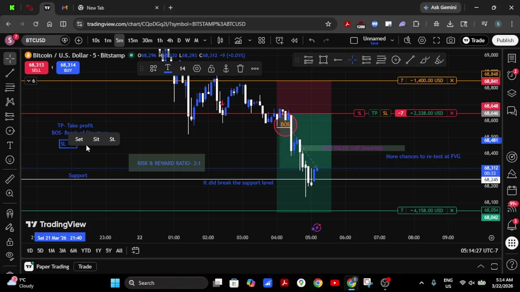
Task: Select the crosshair cursor tool
Action: (x=10, y=58)
